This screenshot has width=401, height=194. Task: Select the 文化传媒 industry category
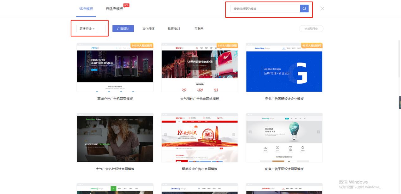click(x=148, y=28)
